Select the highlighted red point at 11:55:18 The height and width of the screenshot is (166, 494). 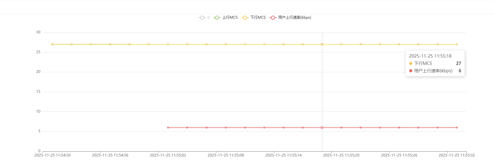pyautogui.click(x=322, y=127)
